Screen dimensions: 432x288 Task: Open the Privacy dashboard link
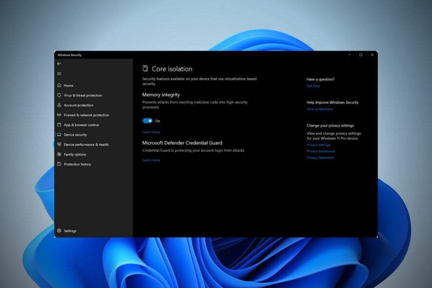tap(320, 151)
